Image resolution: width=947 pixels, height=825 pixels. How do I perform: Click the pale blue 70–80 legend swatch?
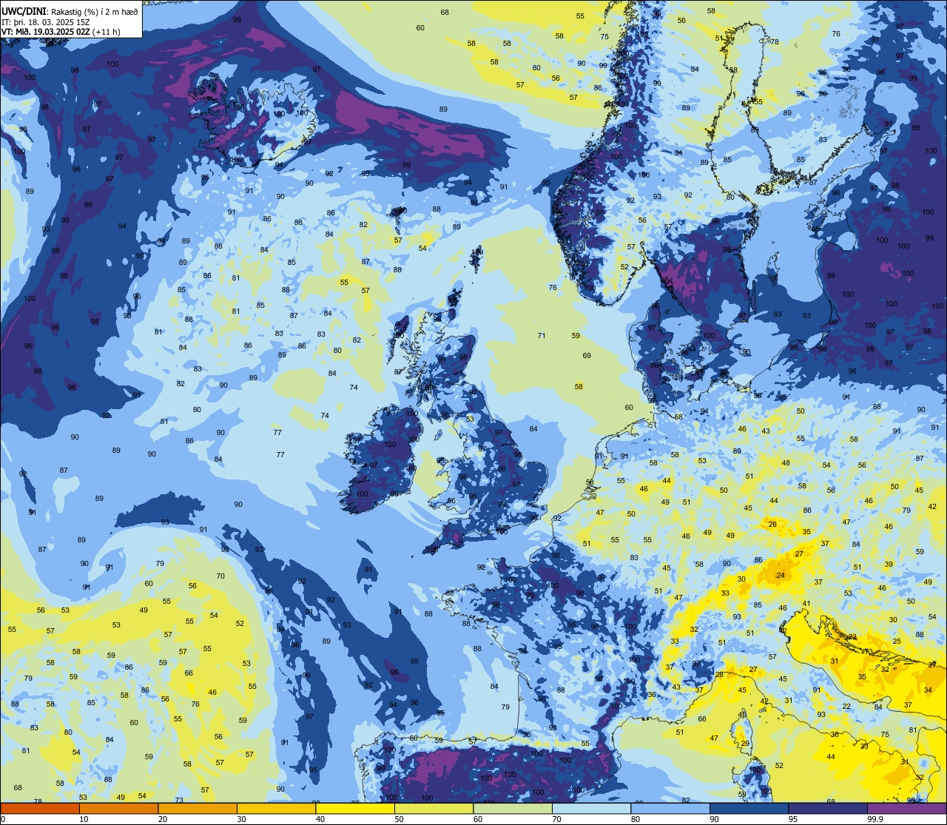pos(591,809)
